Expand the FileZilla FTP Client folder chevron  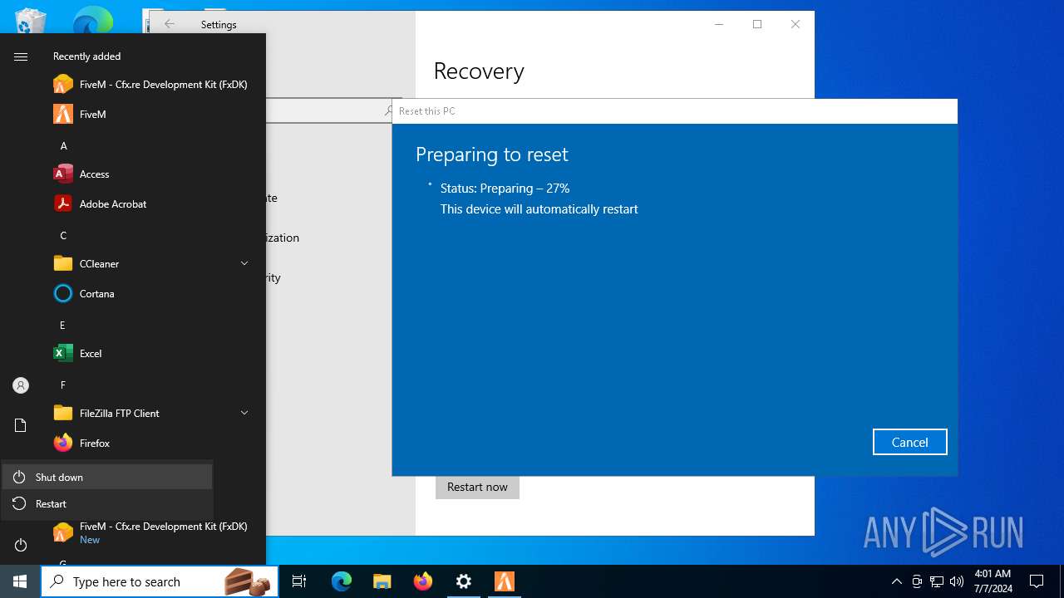click(244, 413)
